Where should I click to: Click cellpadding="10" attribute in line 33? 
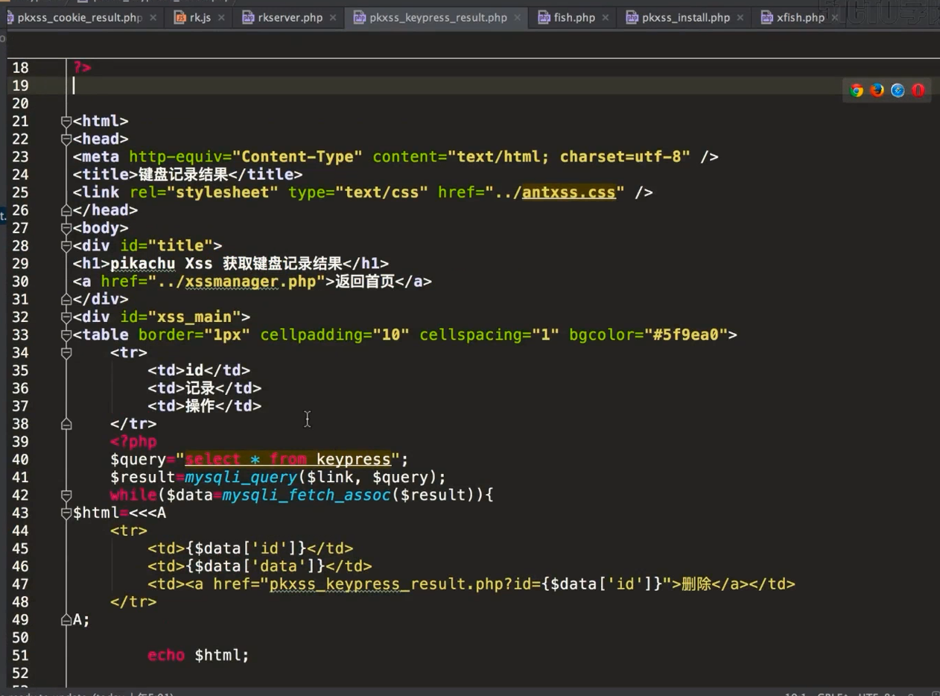pyautogui.click(x=335, y=335)
